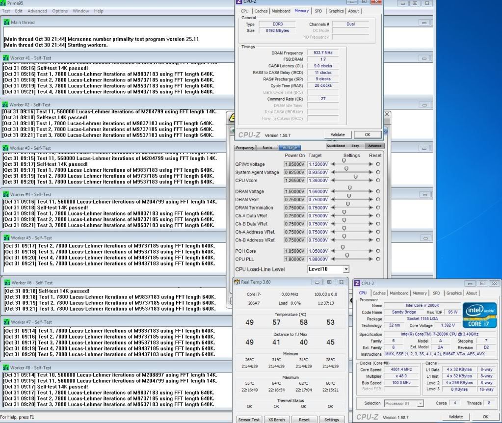Open the Help menu in Prime95
502x423 pixels.
click(x=99, y=11)
